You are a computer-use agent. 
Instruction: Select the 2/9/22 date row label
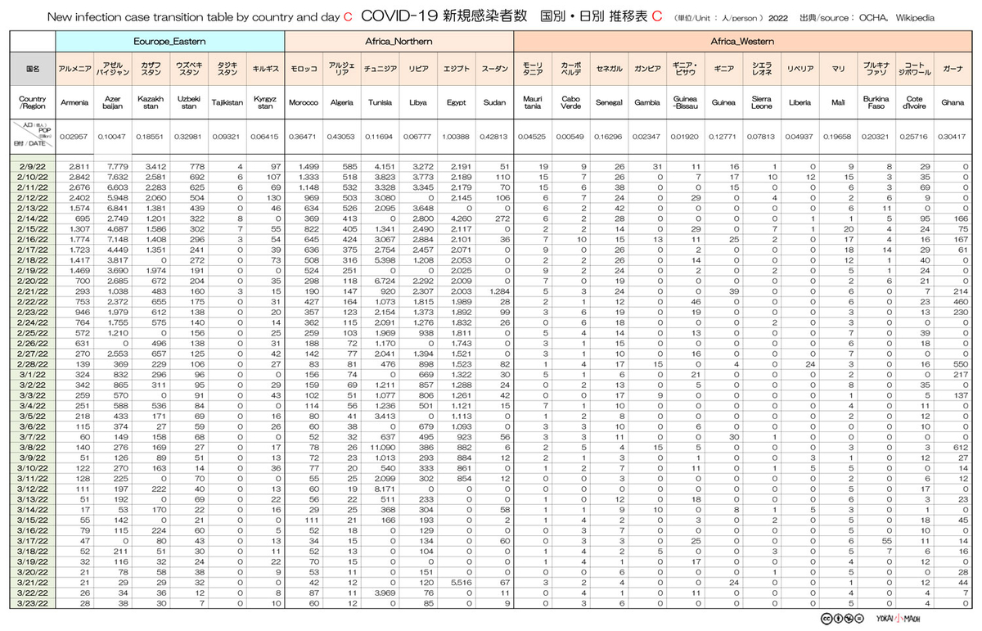(x=32, y=166)
